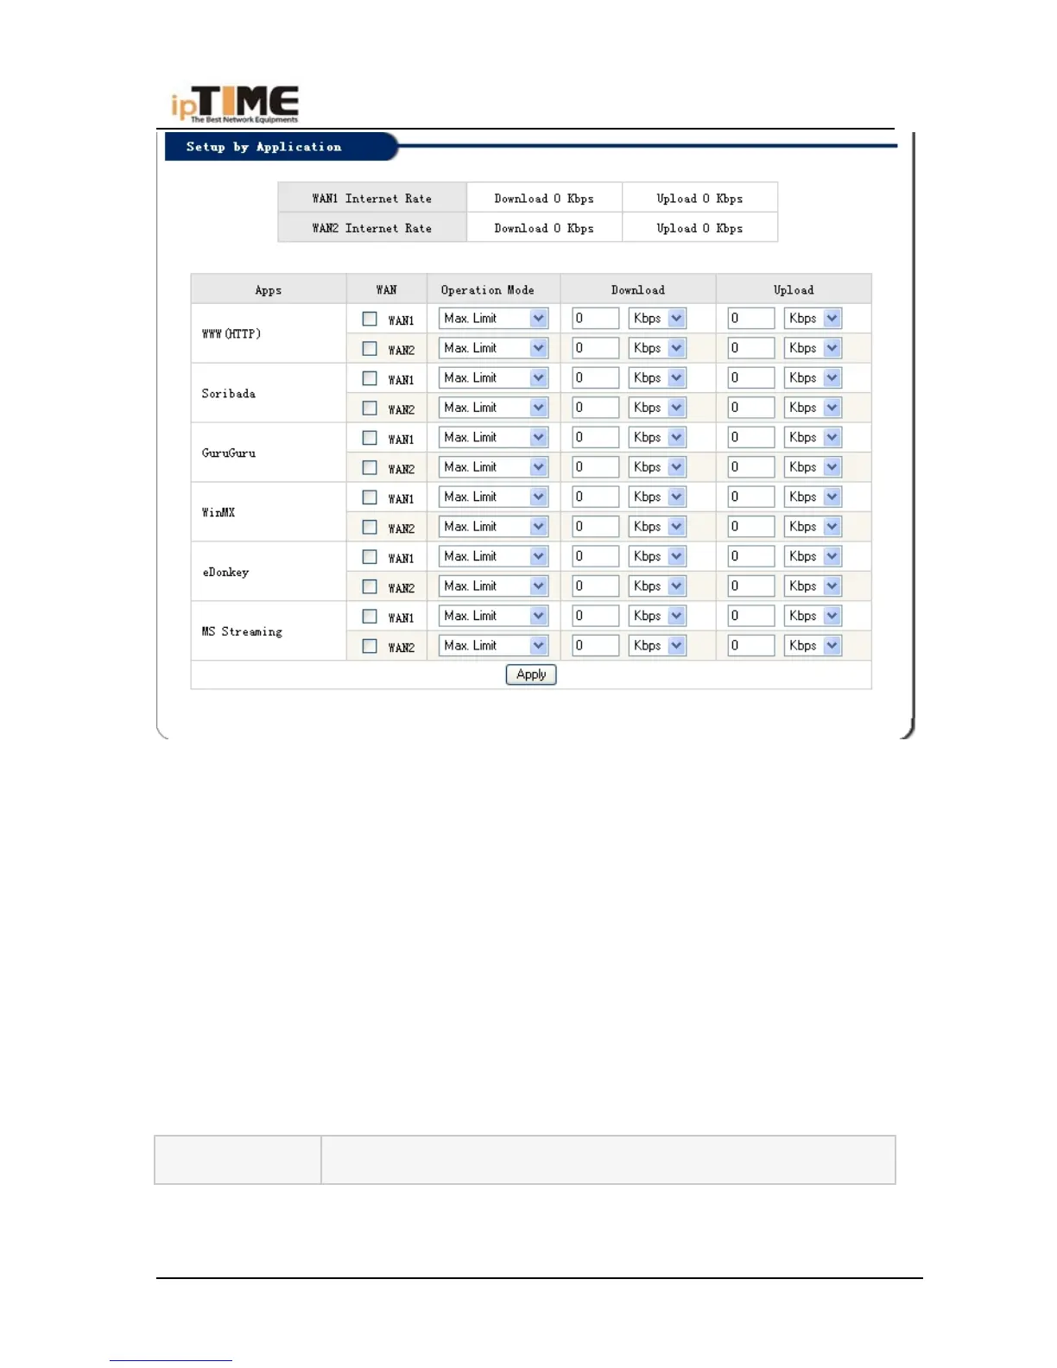Open GuruGuru WAN1 Operation Mode dropdown
Screen dimensions: 1057x1368
pyautogui.click(x=493, y=438)
